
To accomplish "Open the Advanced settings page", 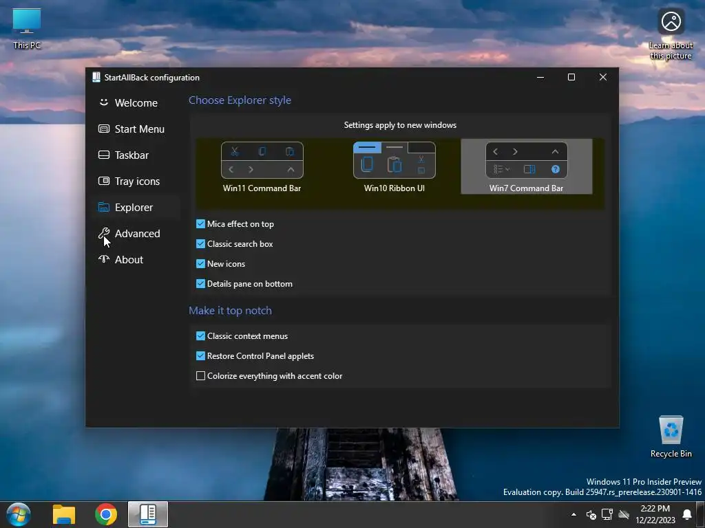I will (x=136, y=233).
